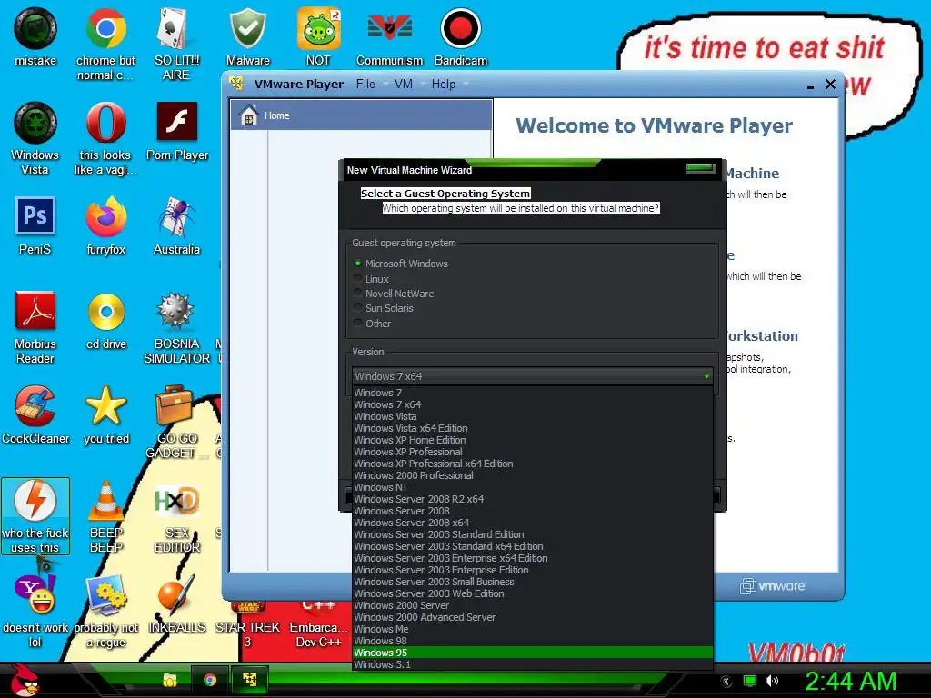Open the Porn Player Flash icon
The image size is (931, 698).
(177, 131)
